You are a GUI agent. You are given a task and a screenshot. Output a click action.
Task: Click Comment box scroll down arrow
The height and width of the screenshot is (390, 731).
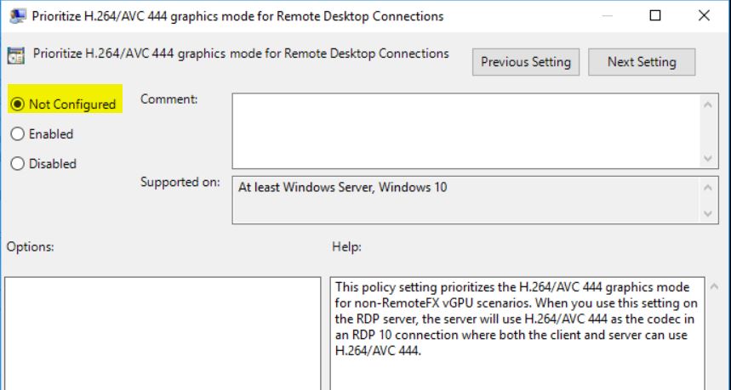pos(708,159)
